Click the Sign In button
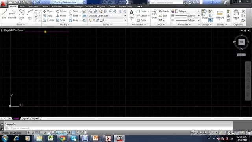 tap(194, 2)
